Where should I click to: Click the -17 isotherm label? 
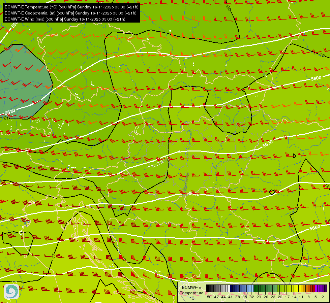coord(54,256)
